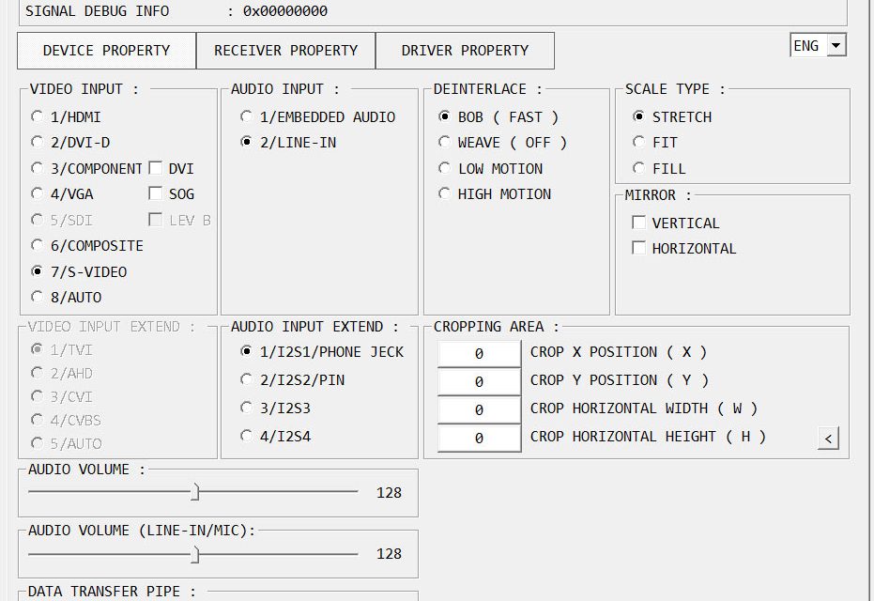Image resolution: width=874 pixels, height=601 pixels.
Task: Click the LINE-IN/MIC volume slider handle
Action: click(x=195, y=554)
